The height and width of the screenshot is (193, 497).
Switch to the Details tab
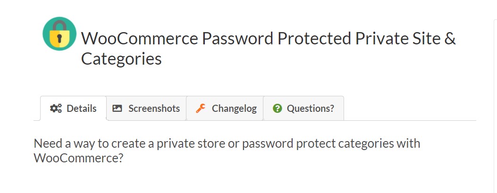pyautogui.click(x=73, y=109)
